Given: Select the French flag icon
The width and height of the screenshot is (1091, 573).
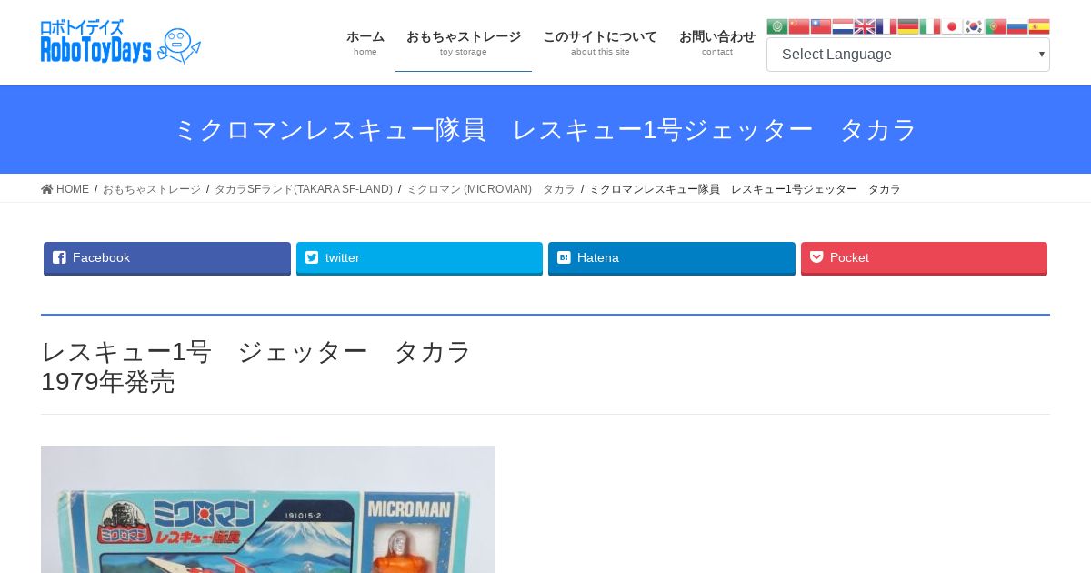Looking at the screenshot, I should [886, 26].
